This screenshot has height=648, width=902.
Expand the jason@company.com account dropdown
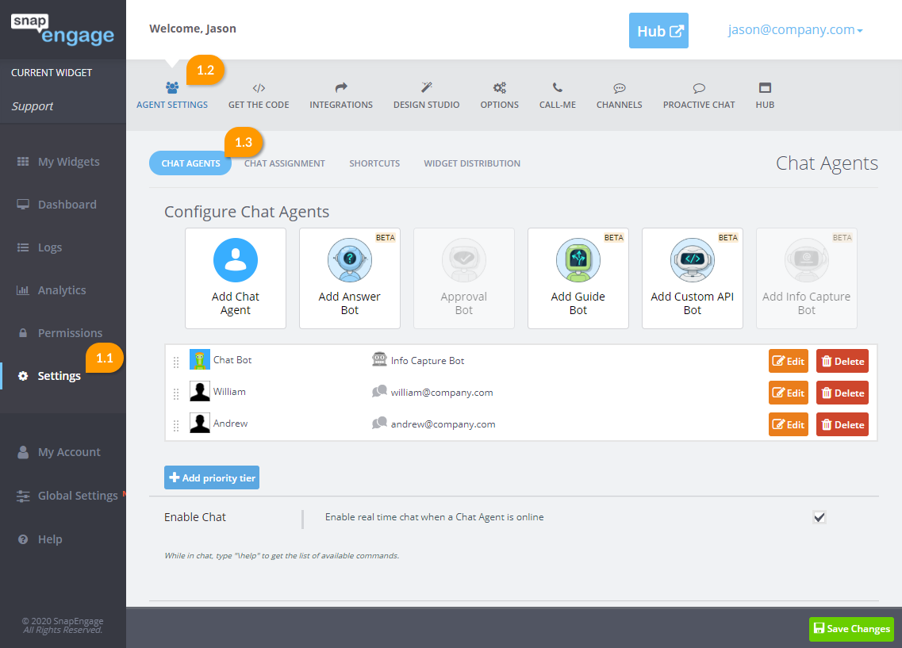coord(796,30)
